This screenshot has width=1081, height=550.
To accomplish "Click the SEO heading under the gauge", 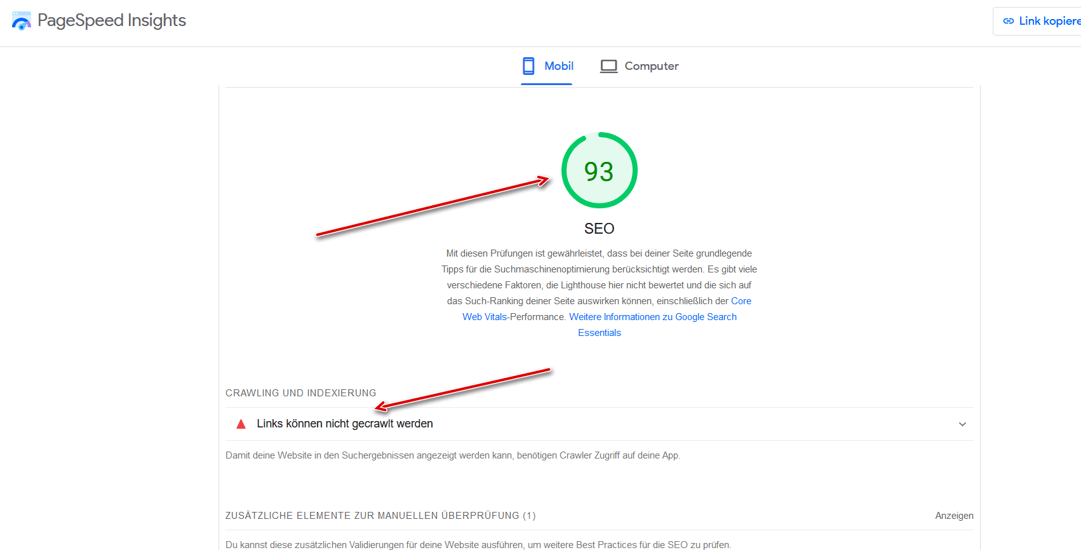I will click(599, 229).
